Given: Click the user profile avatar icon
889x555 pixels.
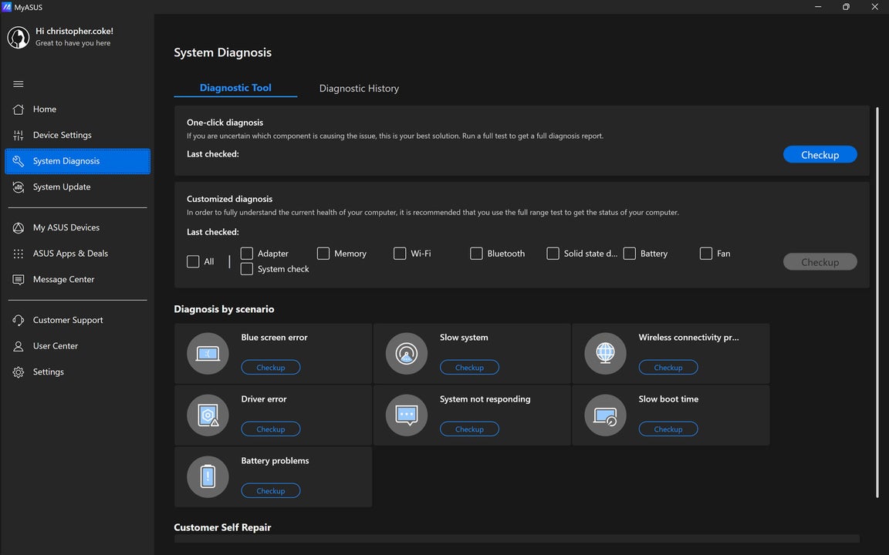Looking at the screenshot, I should point(19,37).
